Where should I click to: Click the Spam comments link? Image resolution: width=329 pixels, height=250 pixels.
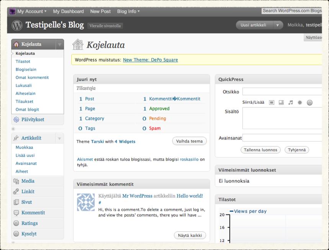click(155, 128)
